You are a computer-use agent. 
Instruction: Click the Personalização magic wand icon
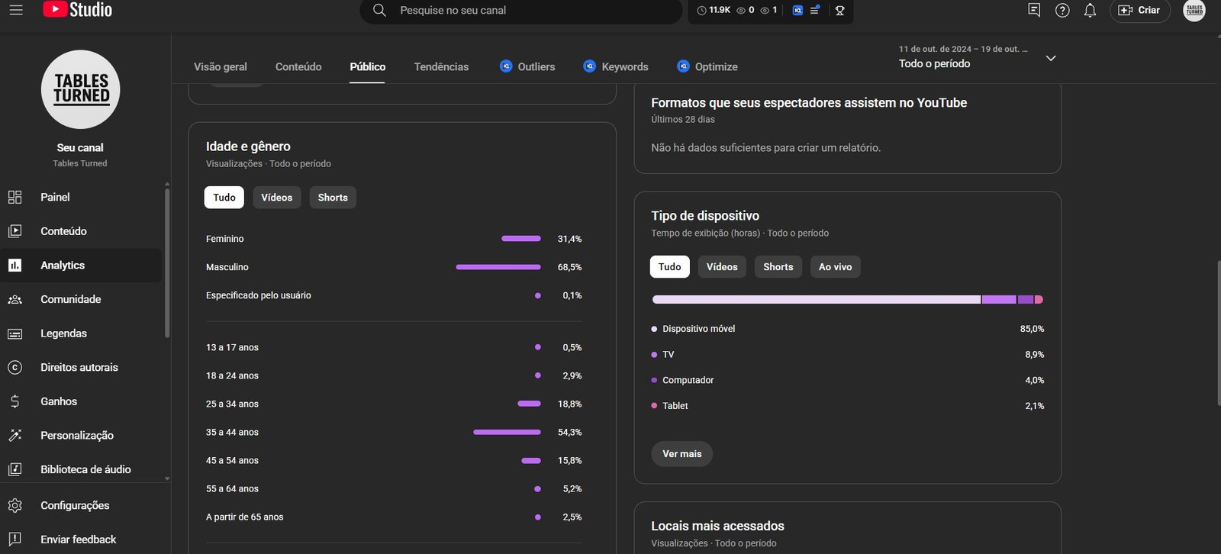[x=14, y=435]
